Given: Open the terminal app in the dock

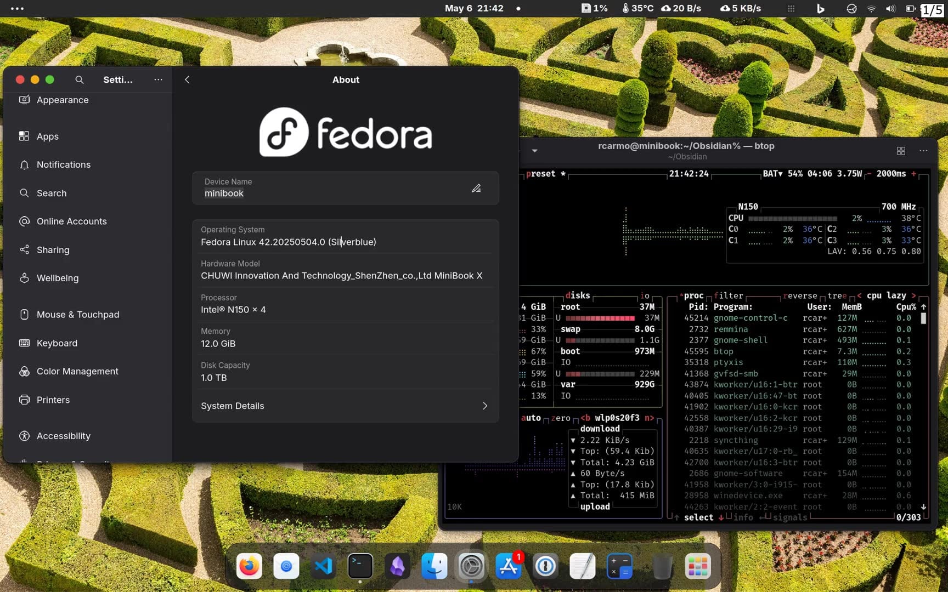Looking at the screenshot, I should pyautogui.click(x=360, y=566).
